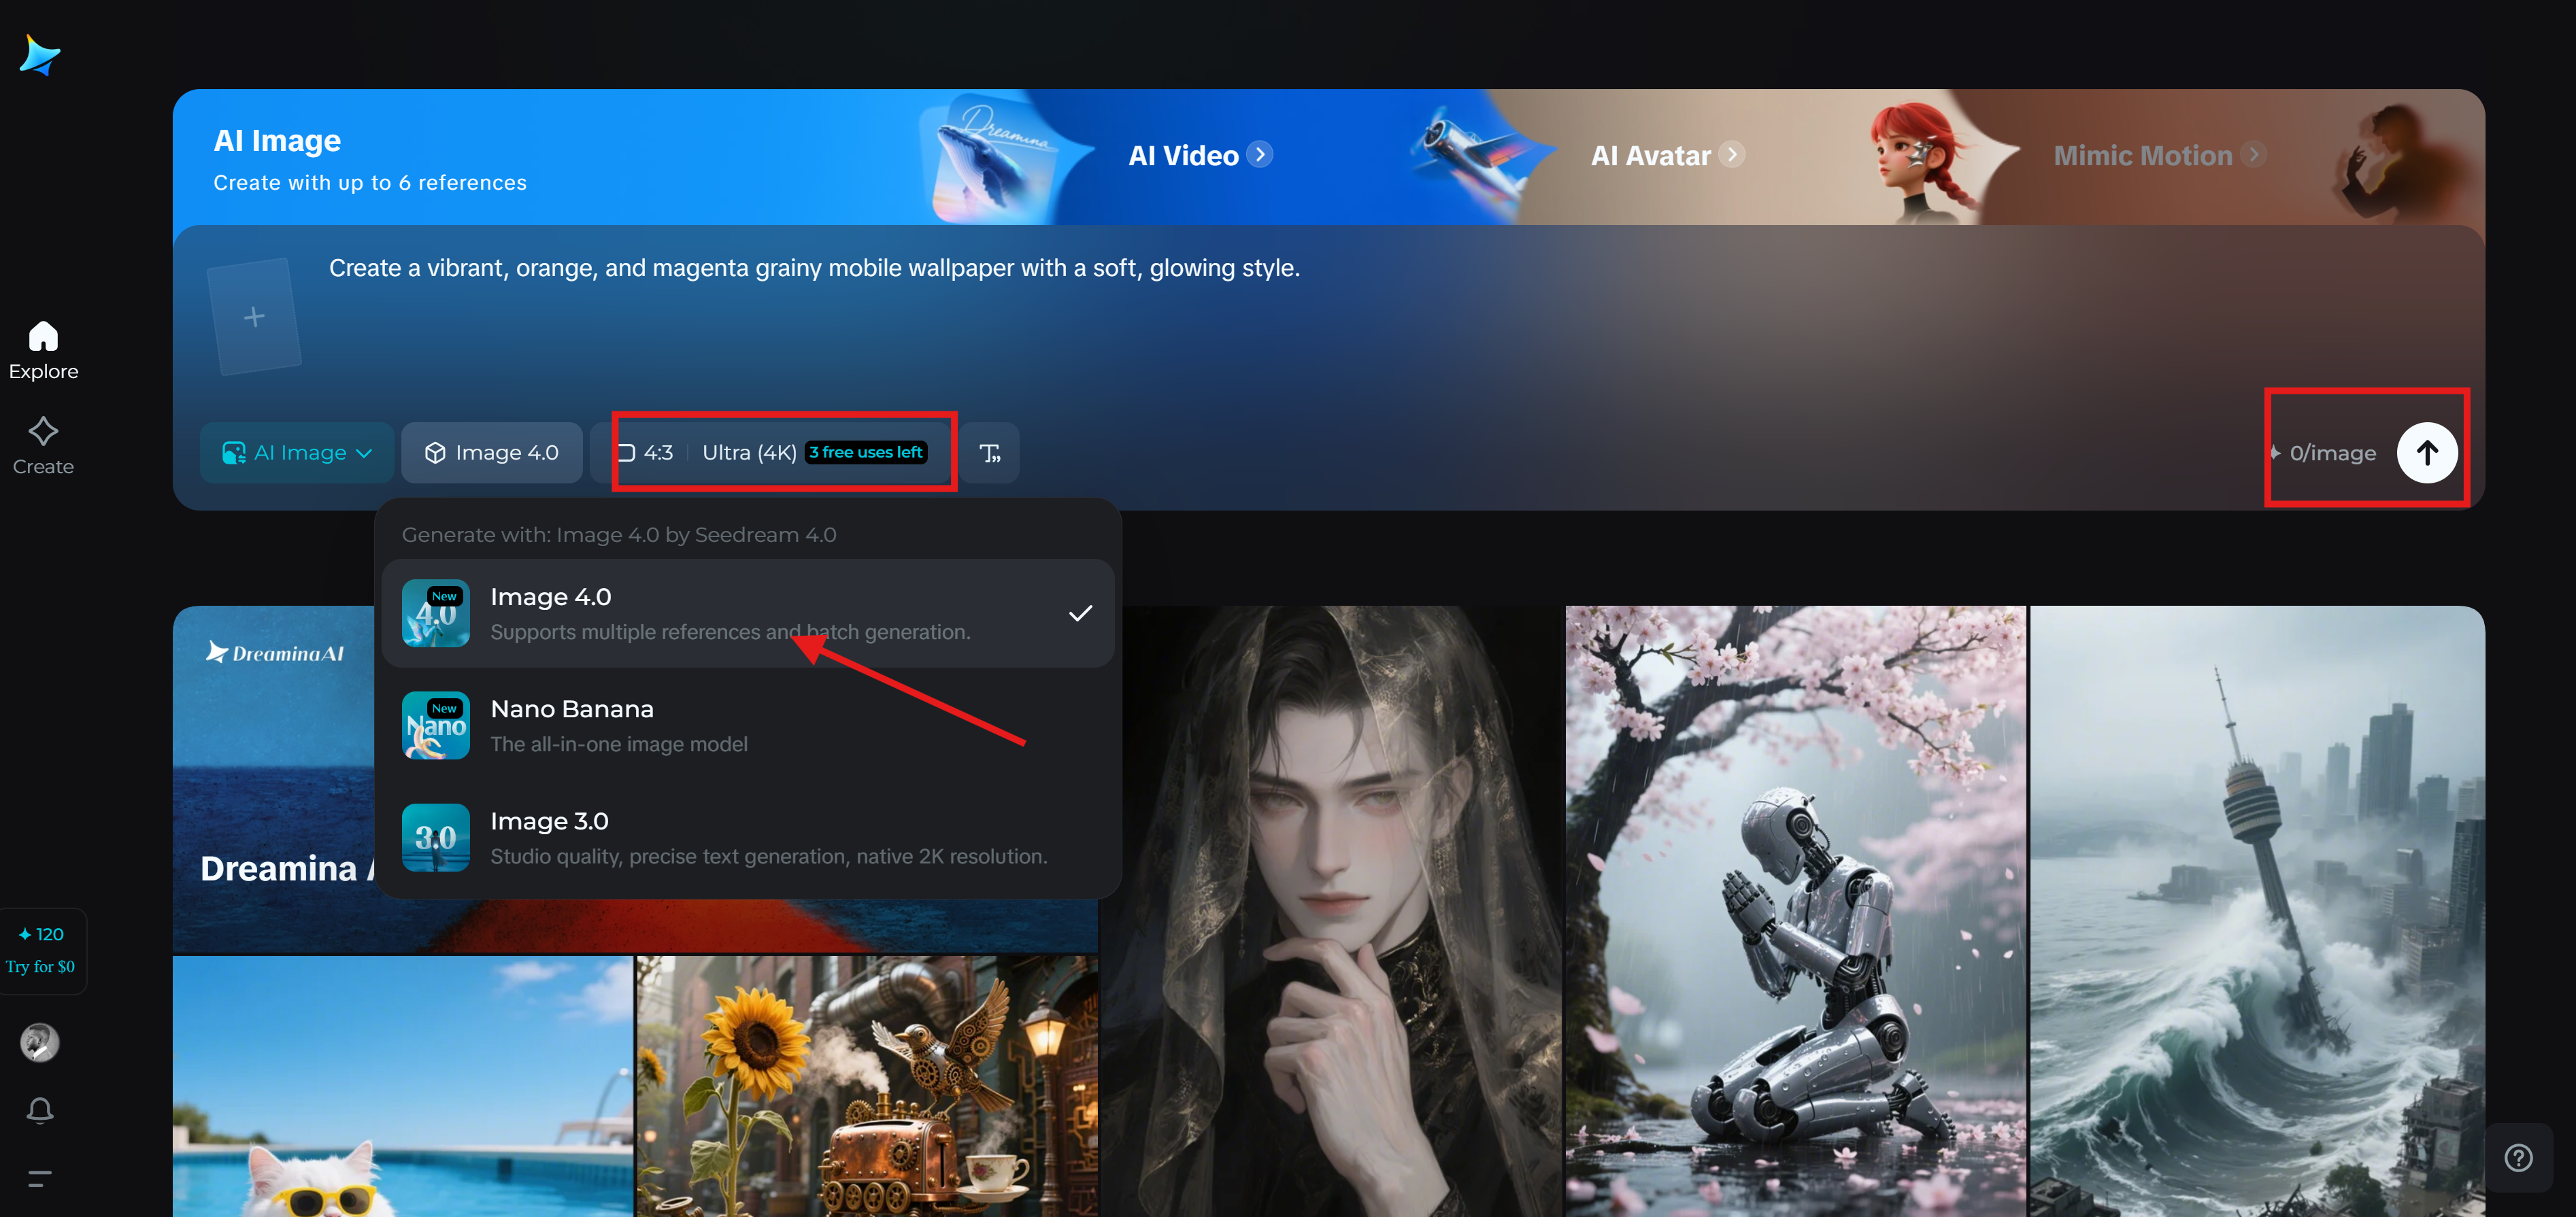Viewport: 2576px width, 1217px height.
Task: Add reference image with plus placeholder
Action: (254, 317)
